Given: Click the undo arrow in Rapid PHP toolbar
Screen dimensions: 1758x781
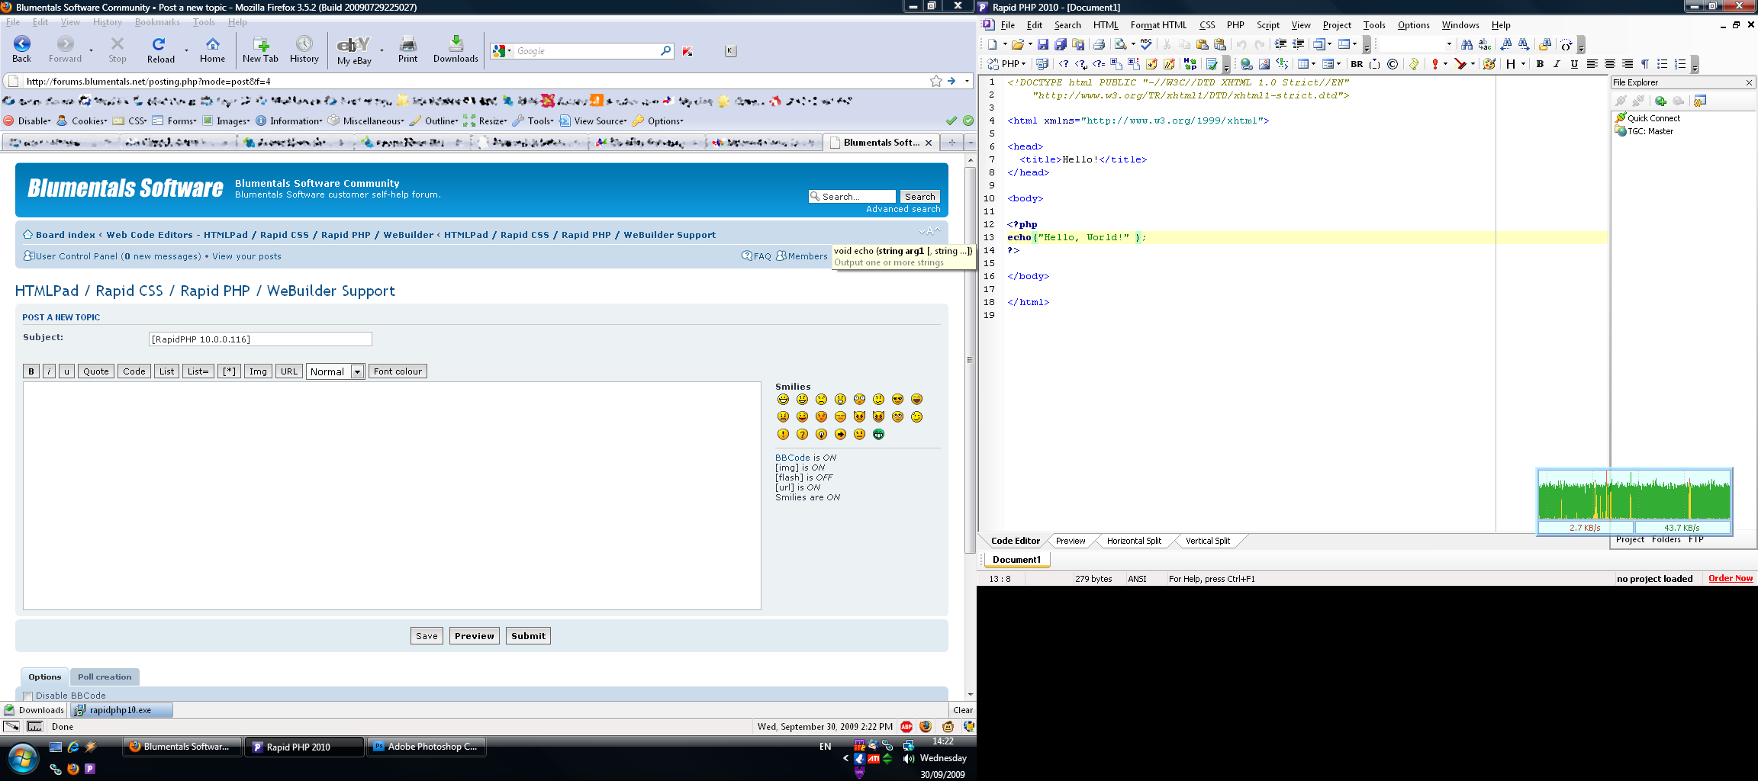Looking at the screenshot, I should (1241, 44).
